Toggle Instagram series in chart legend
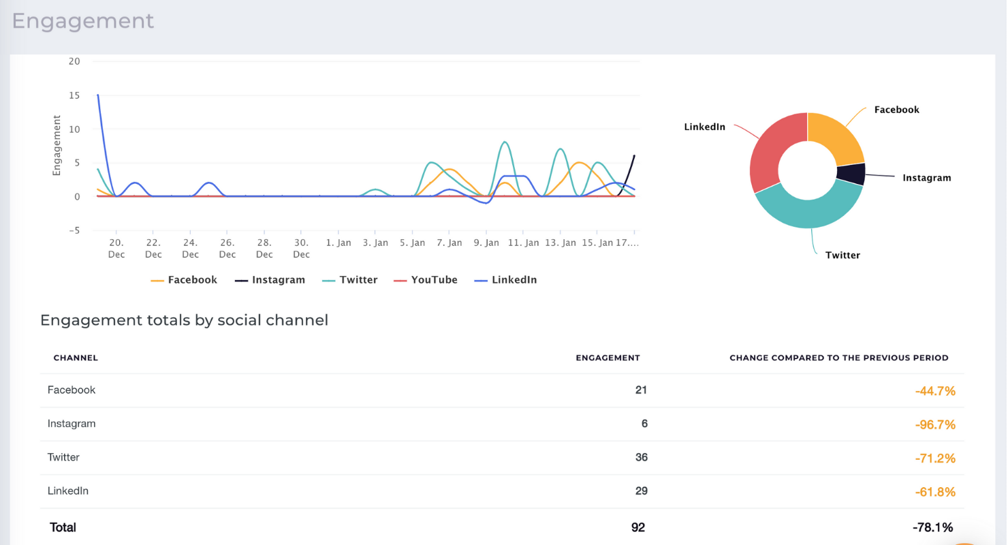The image size is (1008, 545). tap(270, 280)
